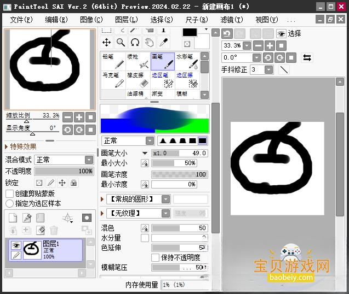Create a new layer in layer panel
The width and height of the screenshot is (349, 294).
click(x=13, y=218)
